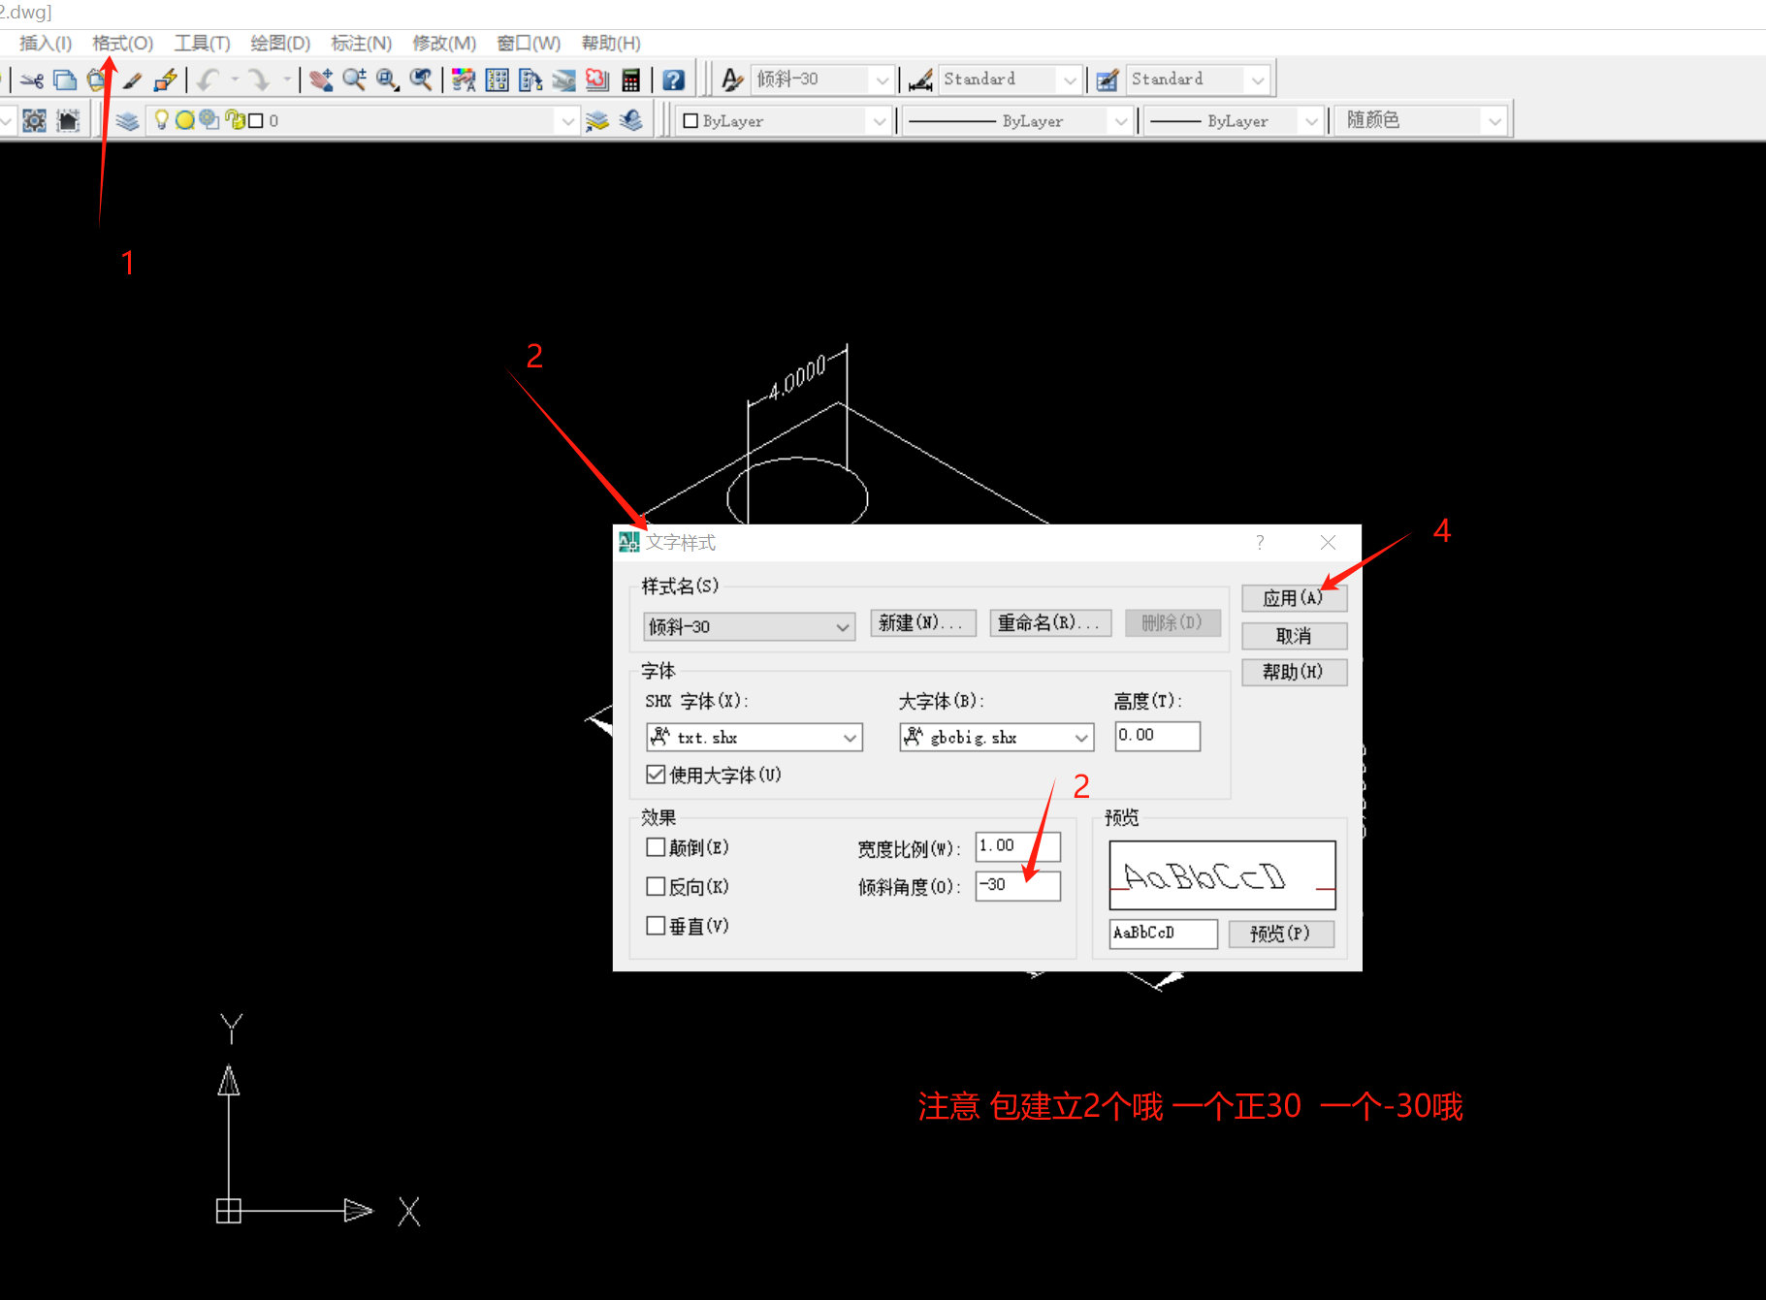This screenshot has width=1766, height=1300.
Task: Open the SHX 字体 txt.shx dropdown
Action: (x=754, y=738)
